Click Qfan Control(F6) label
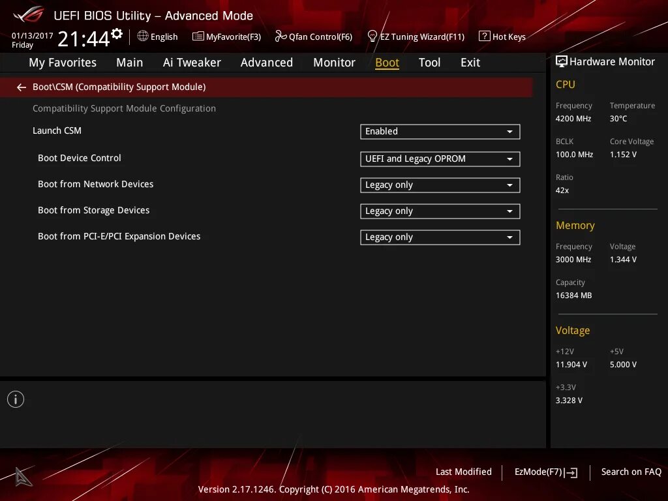 [x=320, y=37]
